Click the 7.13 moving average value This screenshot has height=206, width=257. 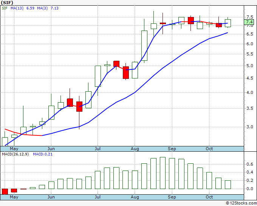[54, 8]
